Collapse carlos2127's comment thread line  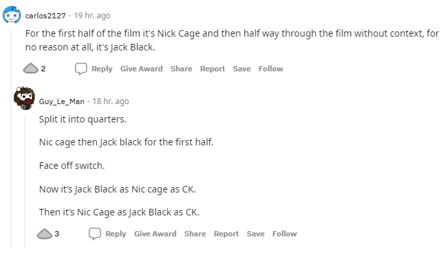tap(11, 137)
